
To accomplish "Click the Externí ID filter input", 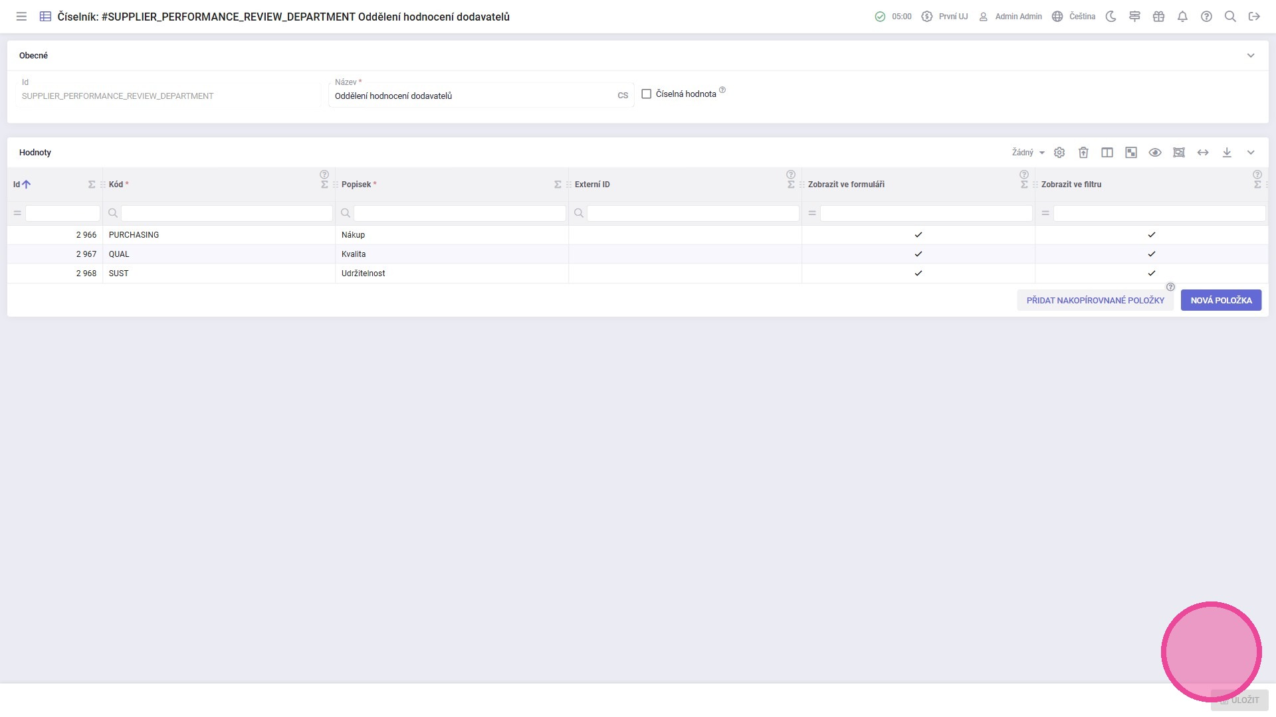I will point(693,213).
